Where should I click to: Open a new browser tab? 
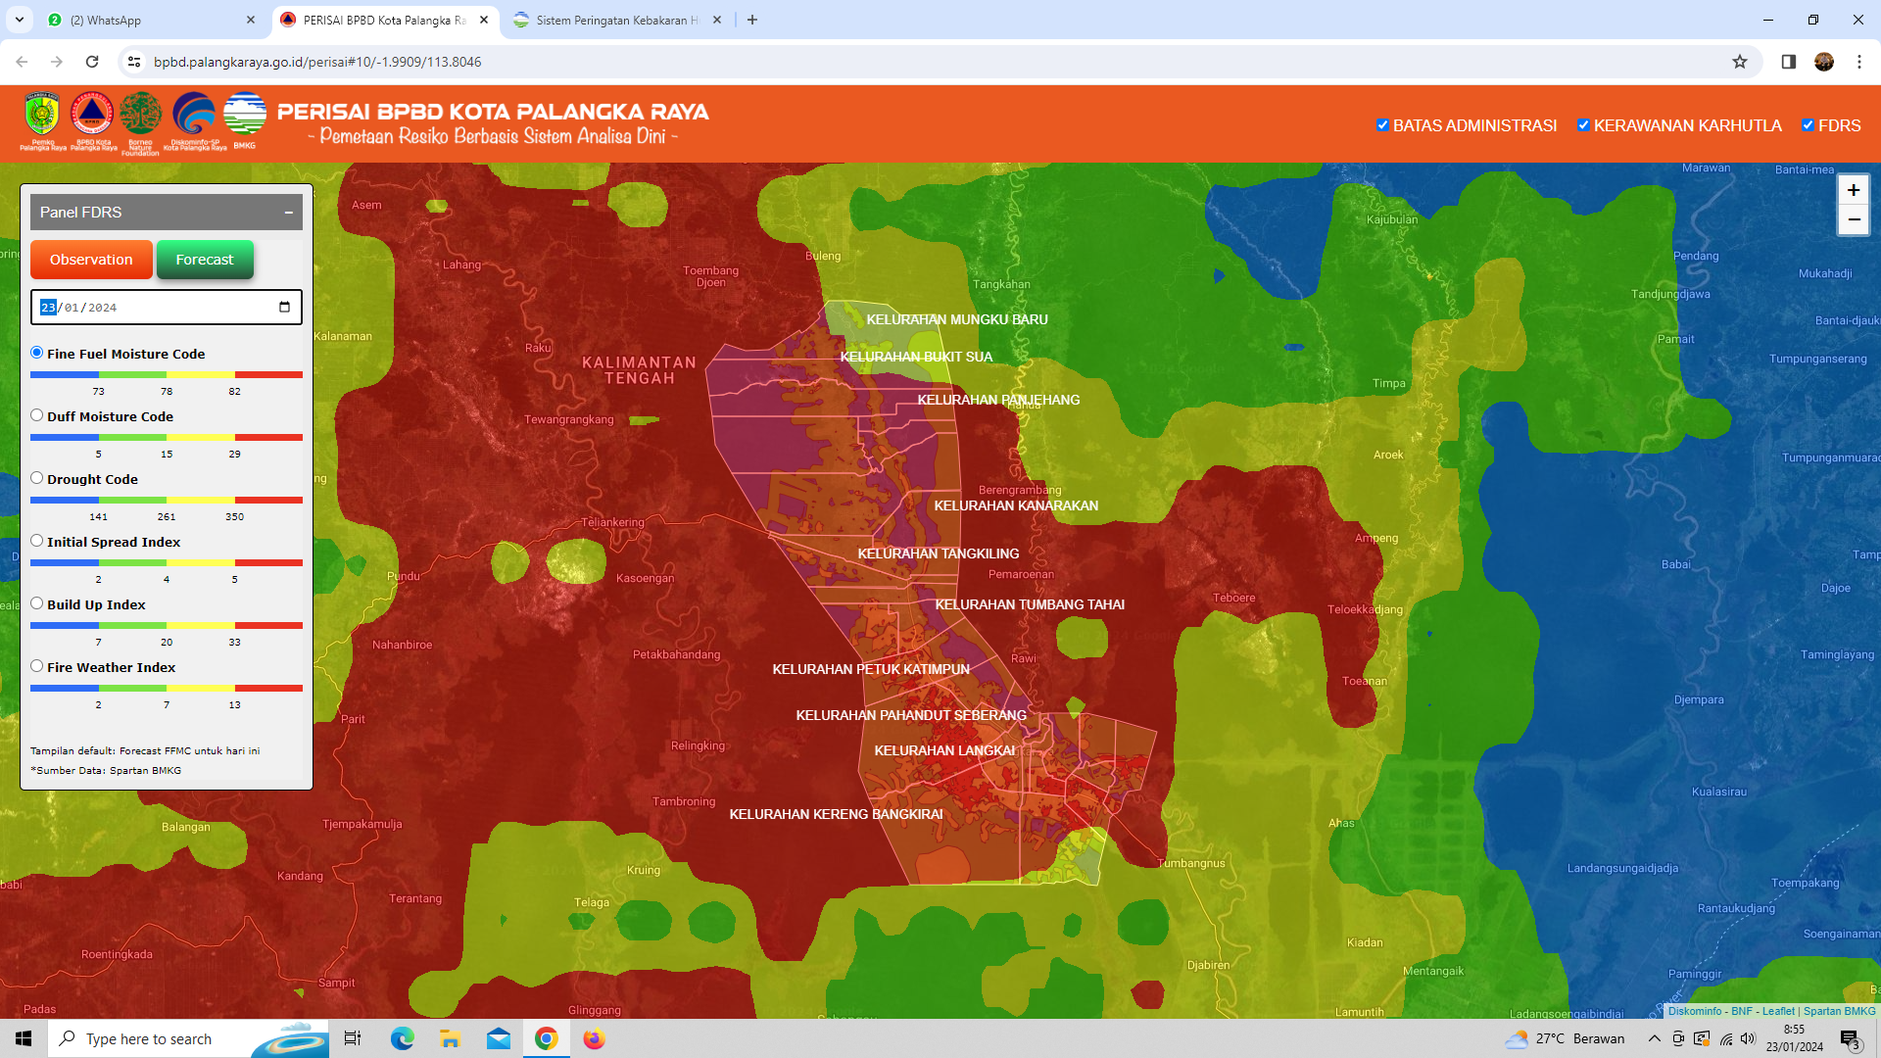[751, 20]
